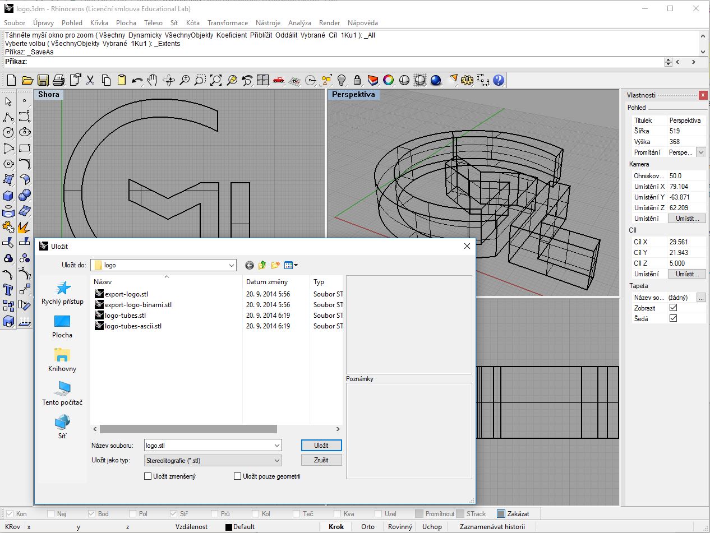Enable the 'Uložit zmenšený' checkbox

pos(148,476)
